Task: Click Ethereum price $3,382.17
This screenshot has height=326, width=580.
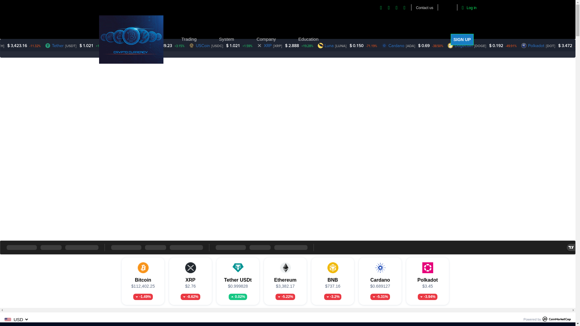Action: (x=285, y=286)
